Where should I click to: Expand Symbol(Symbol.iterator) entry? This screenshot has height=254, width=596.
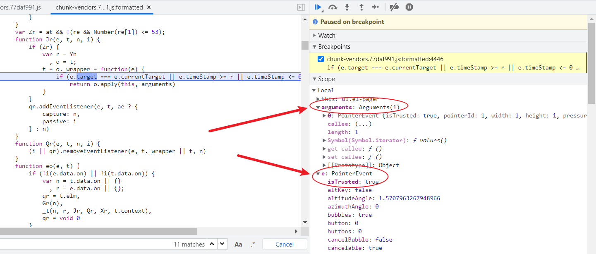(324, 140)
